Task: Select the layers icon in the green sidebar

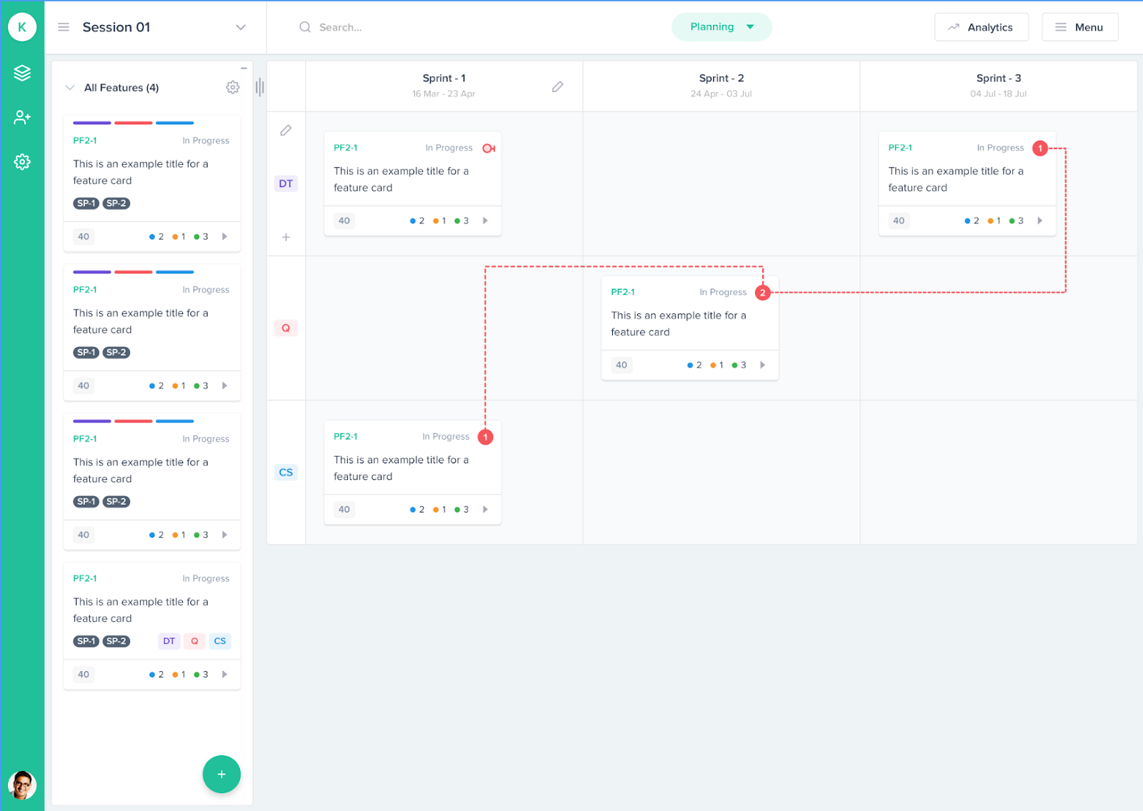Action: click(22, 72)
